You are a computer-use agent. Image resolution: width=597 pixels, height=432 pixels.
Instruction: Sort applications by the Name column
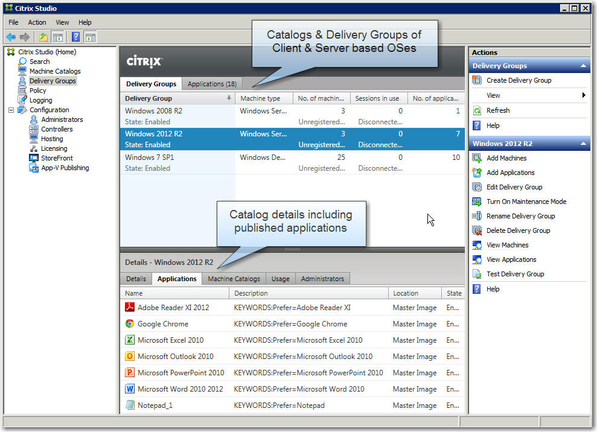click(175, 293)
